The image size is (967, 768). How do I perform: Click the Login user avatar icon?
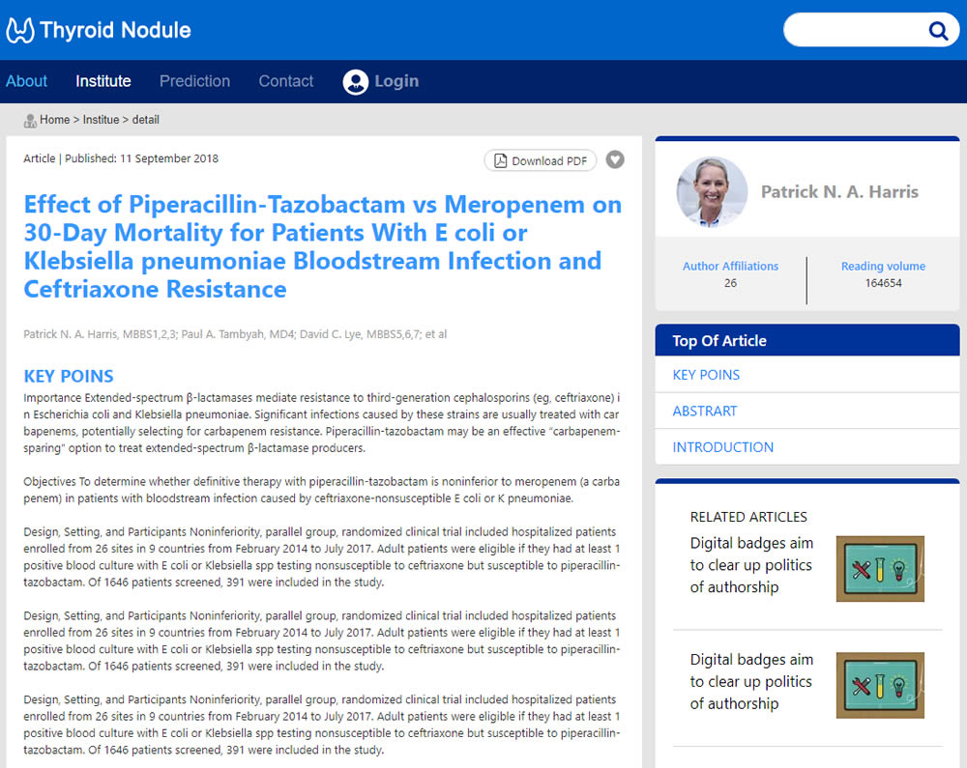(355, 82)
